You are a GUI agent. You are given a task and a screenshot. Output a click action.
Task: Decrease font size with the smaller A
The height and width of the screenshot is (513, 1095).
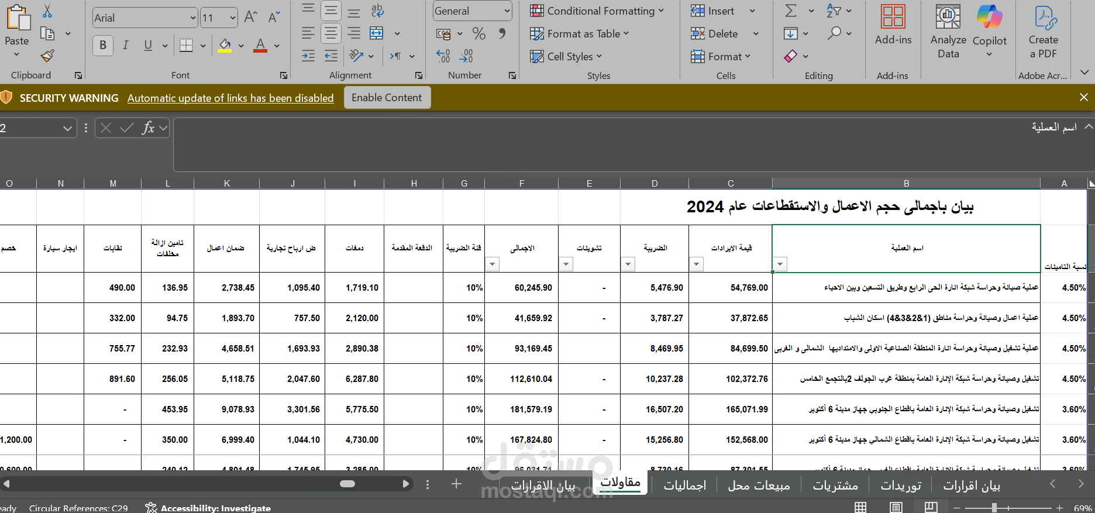click(x=274, y=18)
